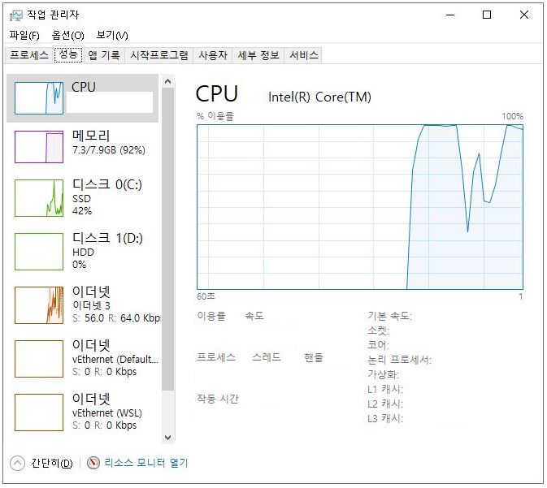
Task: Click the CPU heading in the sidebar
Action: point(84,87)
